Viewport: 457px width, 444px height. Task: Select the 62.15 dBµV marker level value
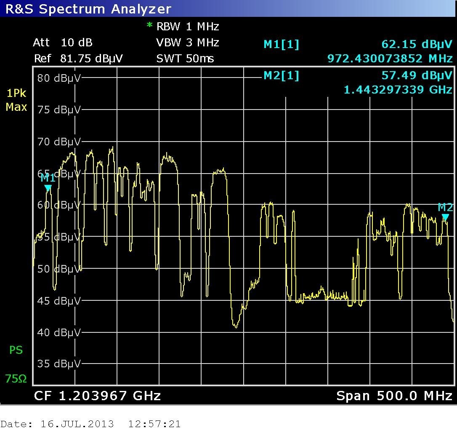[x=417, y=44]
